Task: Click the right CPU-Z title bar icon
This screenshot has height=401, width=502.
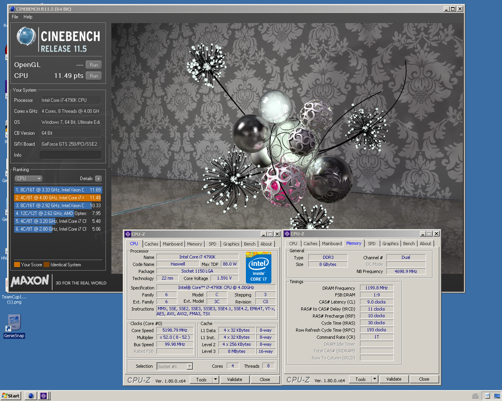Action: tap(287, 234)
